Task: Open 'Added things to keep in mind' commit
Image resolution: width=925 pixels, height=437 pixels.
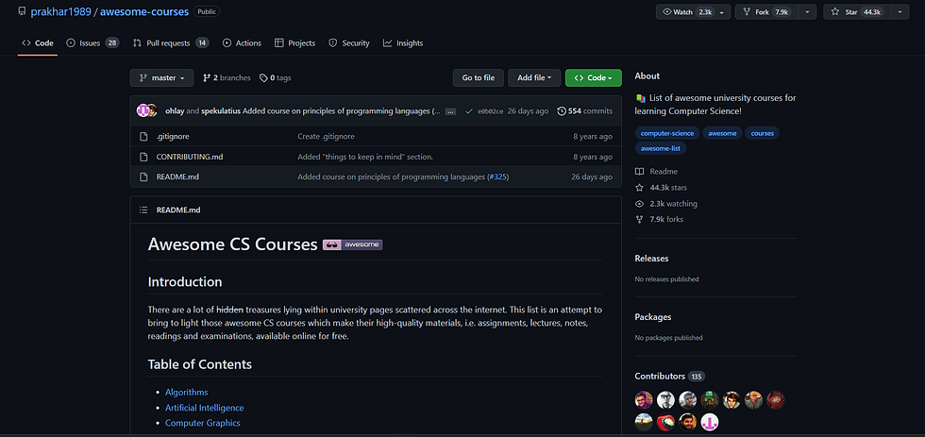Action: (365, 157)
